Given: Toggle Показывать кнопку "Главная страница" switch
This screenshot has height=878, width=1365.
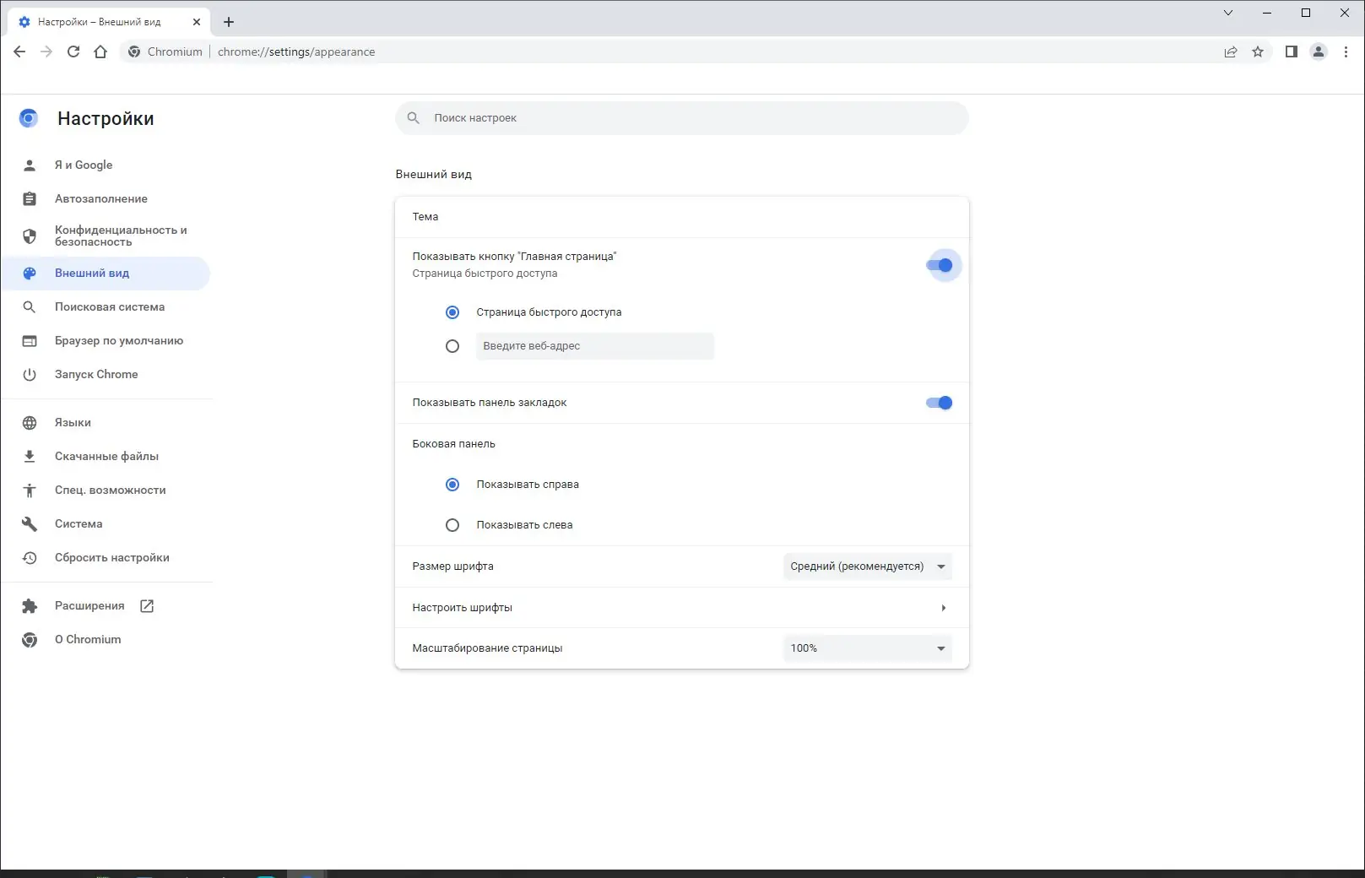Looking at the screenshot, I should tap(940, 265).
